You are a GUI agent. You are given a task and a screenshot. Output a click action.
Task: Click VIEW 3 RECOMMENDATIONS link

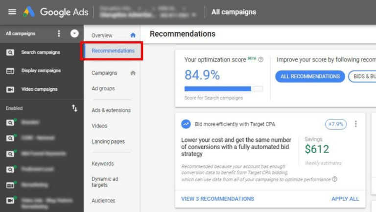217,199
